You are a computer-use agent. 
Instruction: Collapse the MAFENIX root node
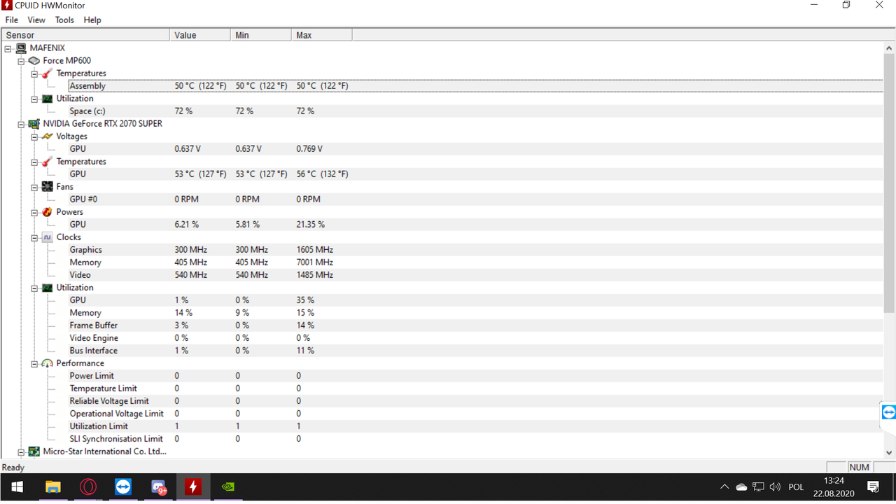pyautogui.click(x=8, y=48)
